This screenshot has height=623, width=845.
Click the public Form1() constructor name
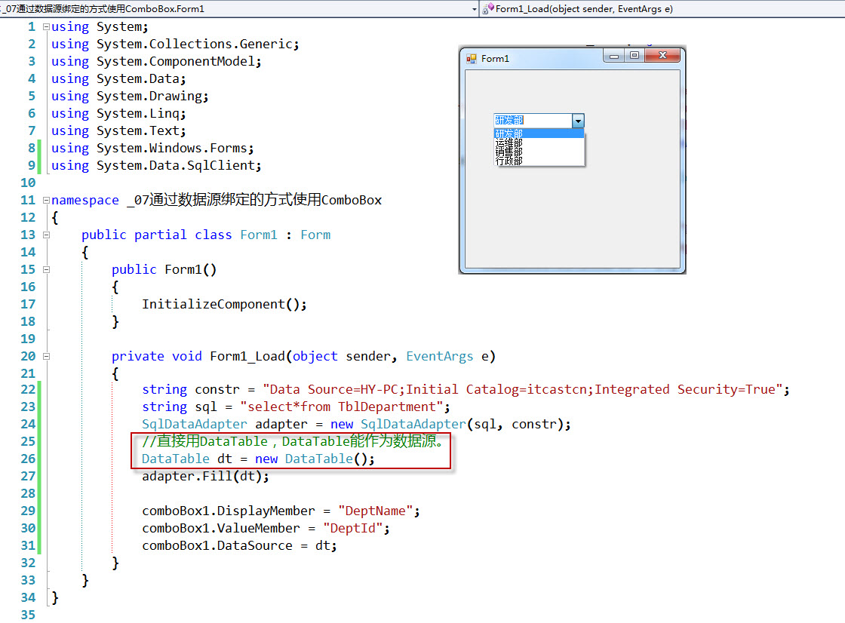point(190,269)
